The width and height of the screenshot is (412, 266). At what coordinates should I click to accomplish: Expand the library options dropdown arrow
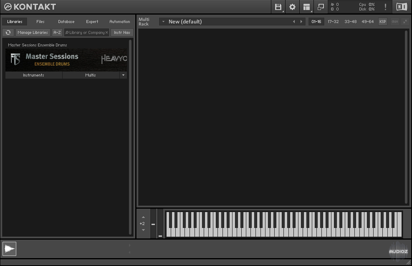coord(123,75)
